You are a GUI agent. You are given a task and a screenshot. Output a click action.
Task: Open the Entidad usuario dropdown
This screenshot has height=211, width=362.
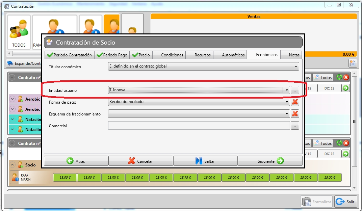click(199, 90)
